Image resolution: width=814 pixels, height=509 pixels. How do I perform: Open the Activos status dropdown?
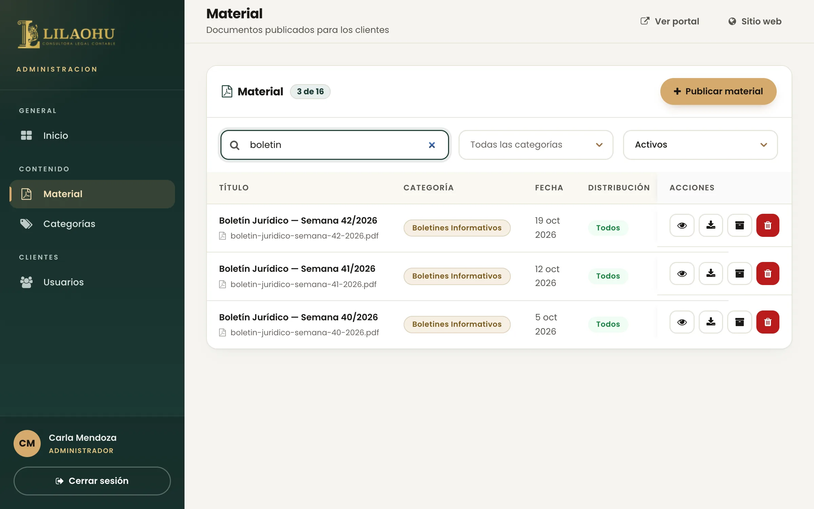click(x=700, y=145)
